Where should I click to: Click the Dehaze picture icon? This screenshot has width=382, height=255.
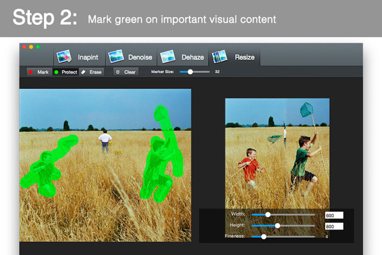click(168, 57)
